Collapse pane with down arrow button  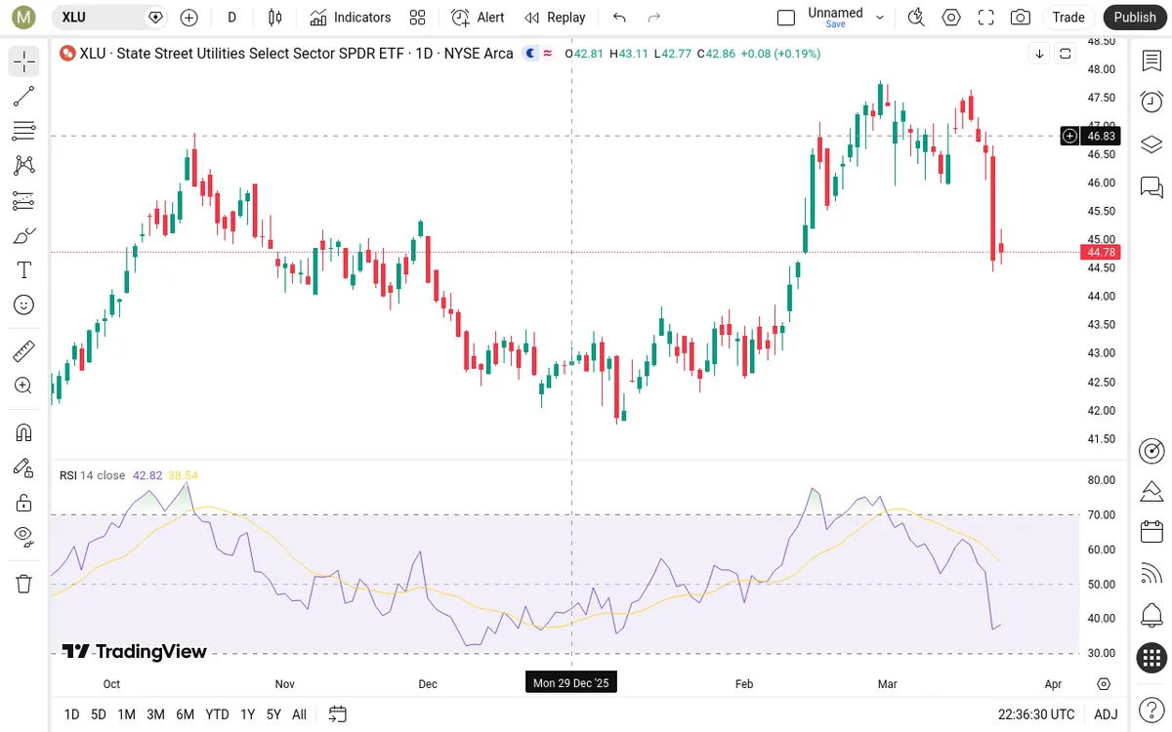click(x=1040, y=54)
